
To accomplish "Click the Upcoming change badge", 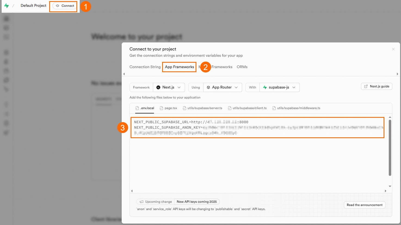I will pyautogui.click(x=155, y=202).
